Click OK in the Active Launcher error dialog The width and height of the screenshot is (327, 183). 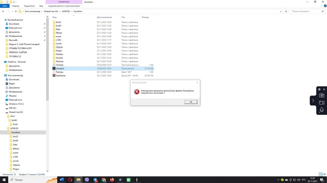click(191, 102)
